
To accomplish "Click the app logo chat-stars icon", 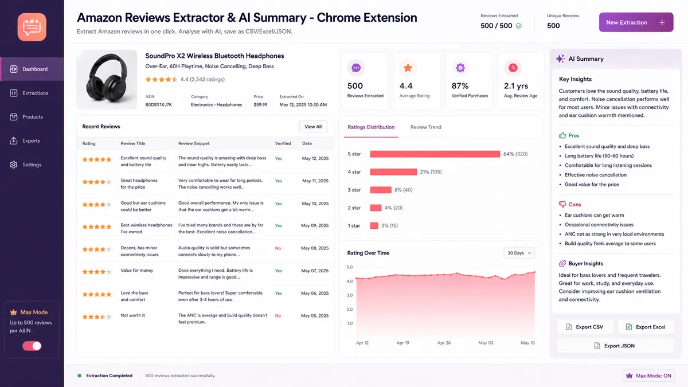I will coord(32,27).
